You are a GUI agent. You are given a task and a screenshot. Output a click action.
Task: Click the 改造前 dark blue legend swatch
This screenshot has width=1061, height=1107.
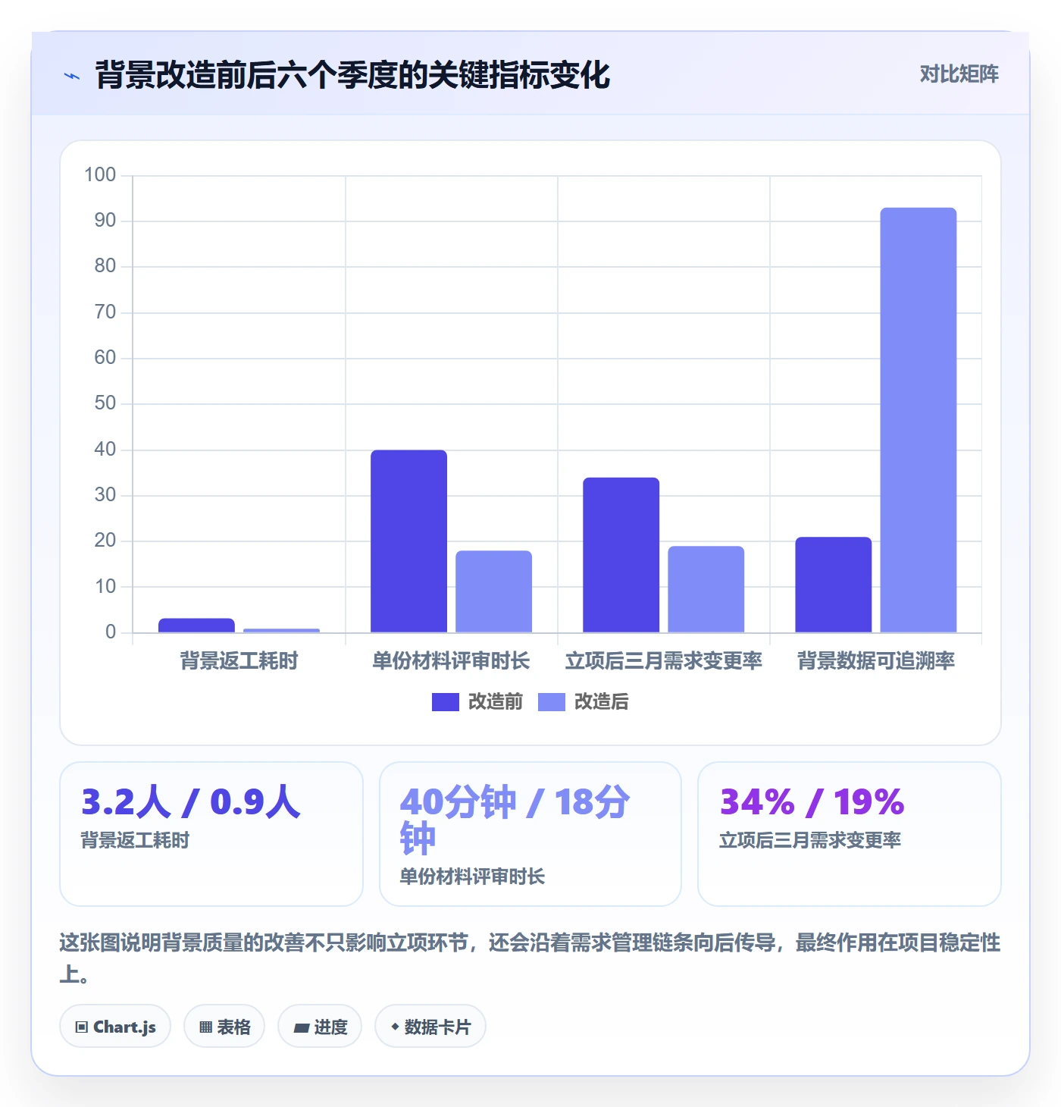(446, 702)
